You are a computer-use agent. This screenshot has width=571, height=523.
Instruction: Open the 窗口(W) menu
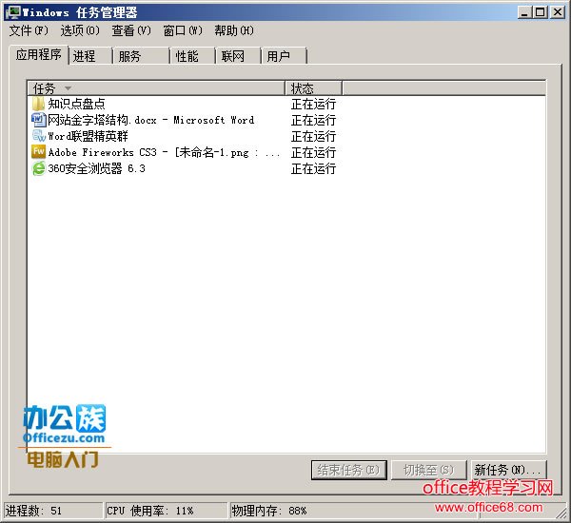(183, 30)
